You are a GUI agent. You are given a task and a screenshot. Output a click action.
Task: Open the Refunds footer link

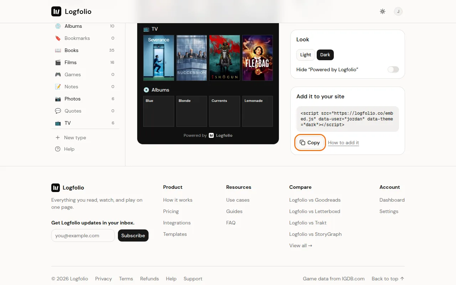tap(149, 279)
